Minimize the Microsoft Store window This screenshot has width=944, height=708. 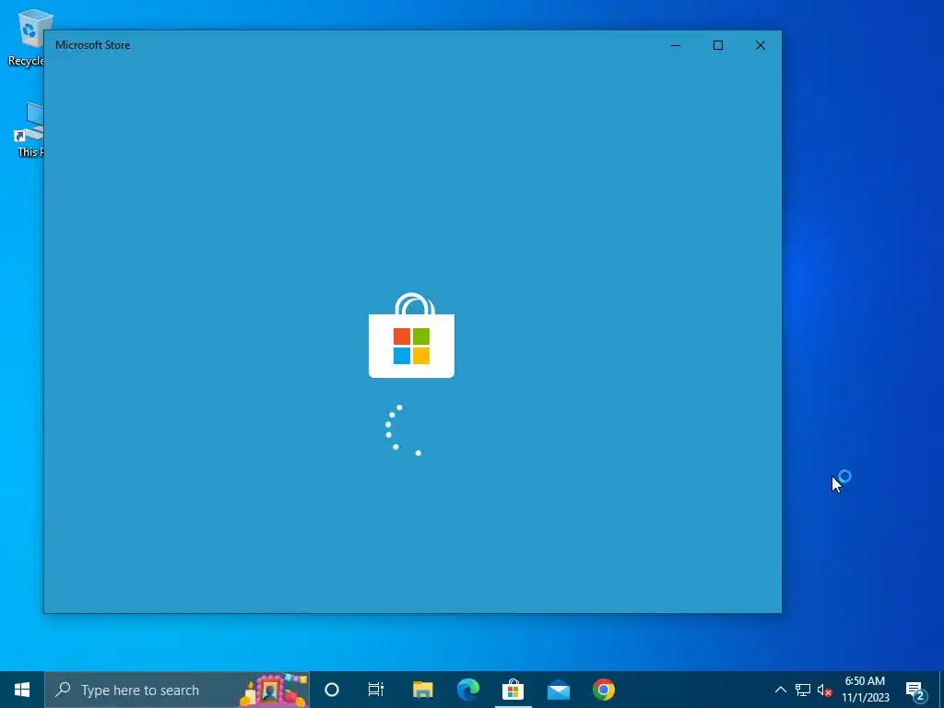coord(676,45)
